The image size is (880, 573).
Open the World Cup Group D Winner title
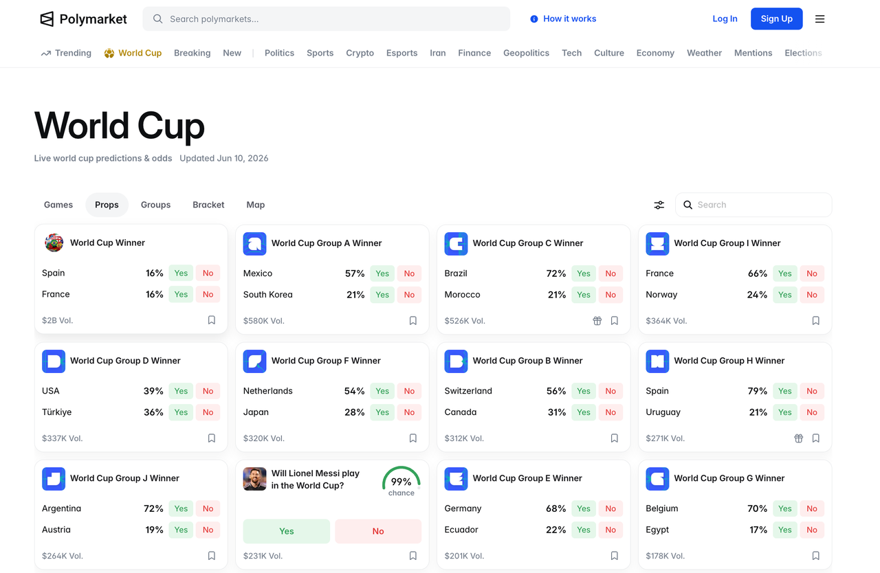tap(125, 361)
